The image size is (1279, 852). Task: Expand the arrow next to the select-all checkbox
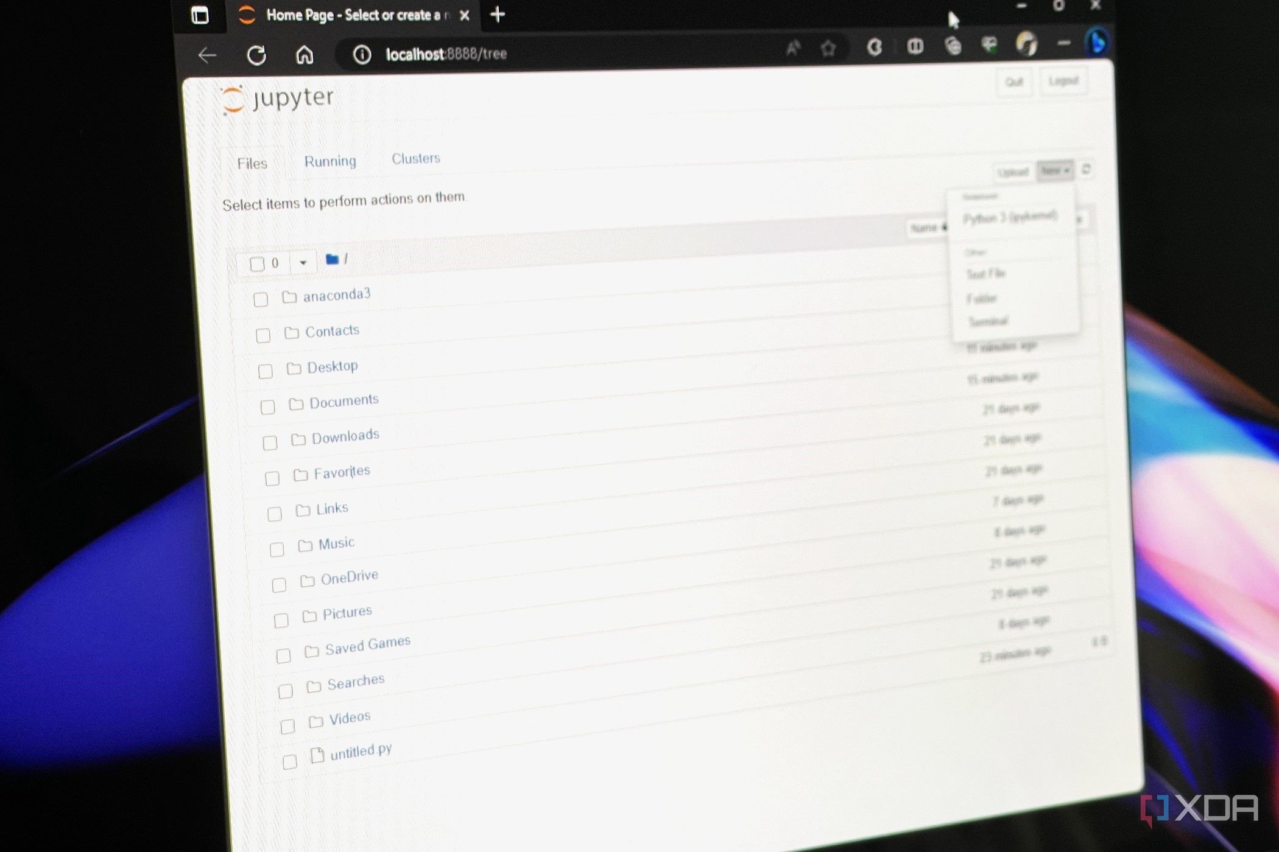pyautogui.click(x=302, y=262)
